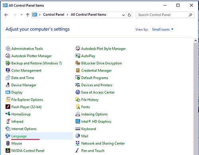
Task: Go up one folder level arrow
Action: click(x=27, y=15)
